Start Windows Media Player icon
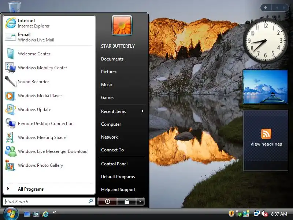293x220 pixels. coord(11,96)
